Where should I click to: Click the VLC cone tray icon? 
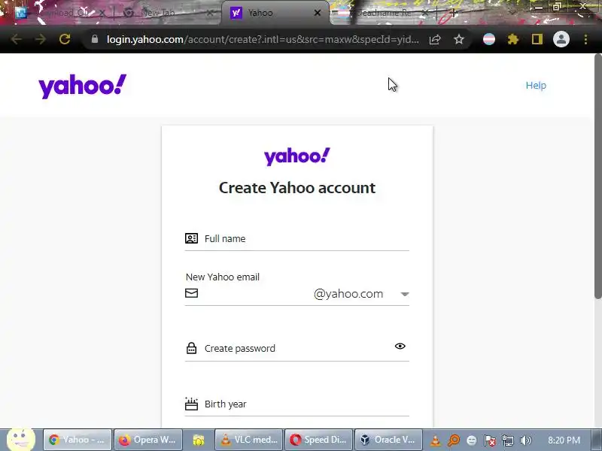(435, 440)
